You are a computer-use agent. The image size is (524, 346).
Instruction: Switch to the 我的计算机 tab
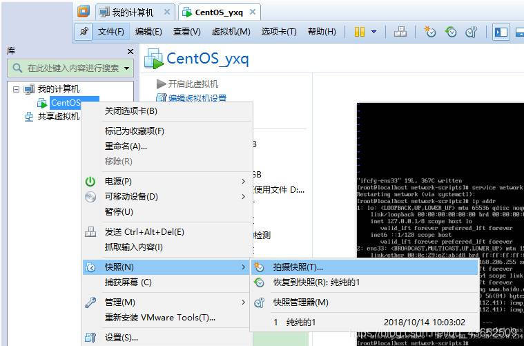pyautogui.click(x=133, y=12)
